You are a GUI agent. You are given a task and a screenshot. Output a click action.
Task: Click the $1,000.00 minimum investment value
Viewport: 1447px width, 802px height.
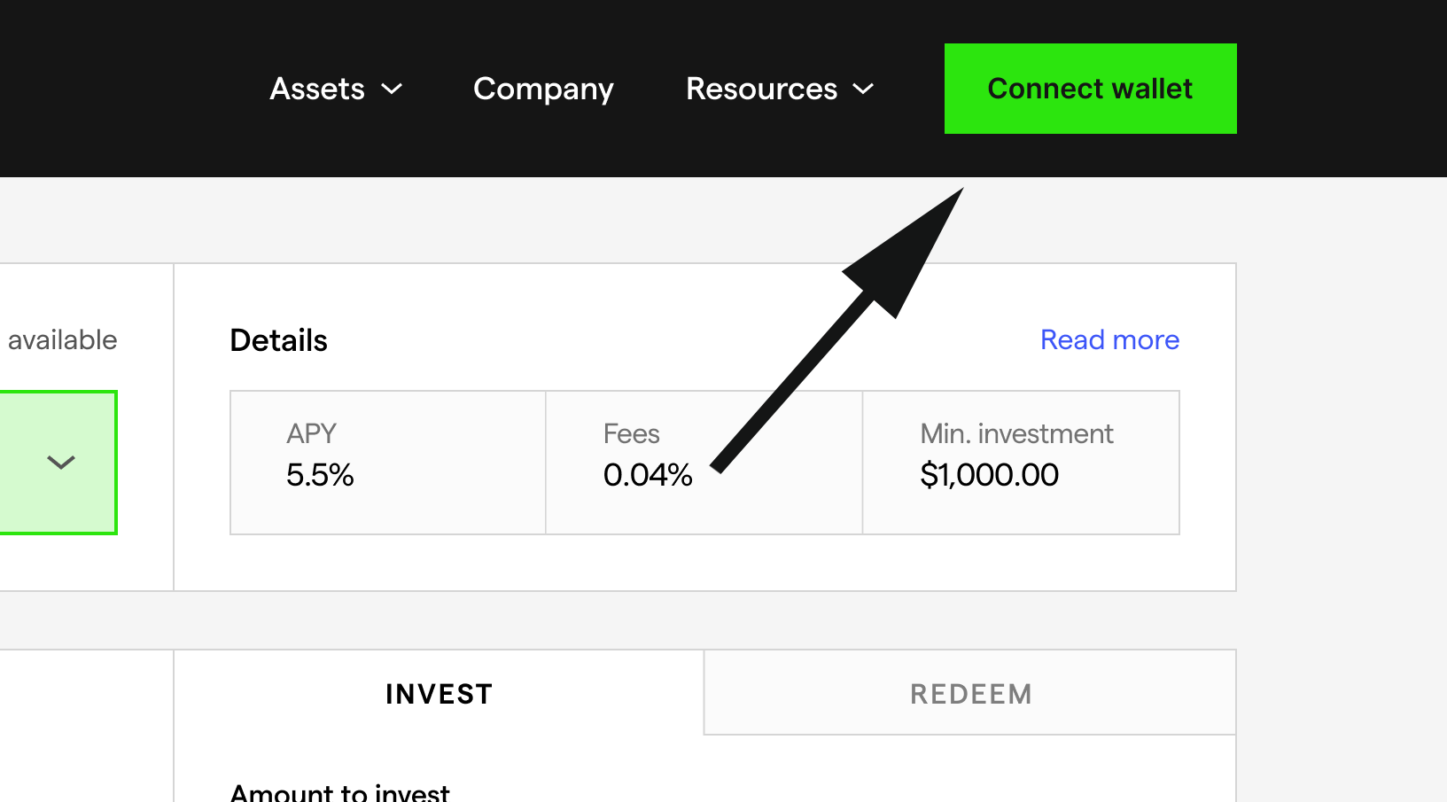pos(989,476)
